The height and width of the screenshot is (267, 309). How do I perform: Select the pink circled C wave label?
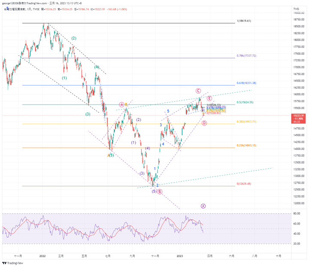pyautogui.click(x=198, y=91)
